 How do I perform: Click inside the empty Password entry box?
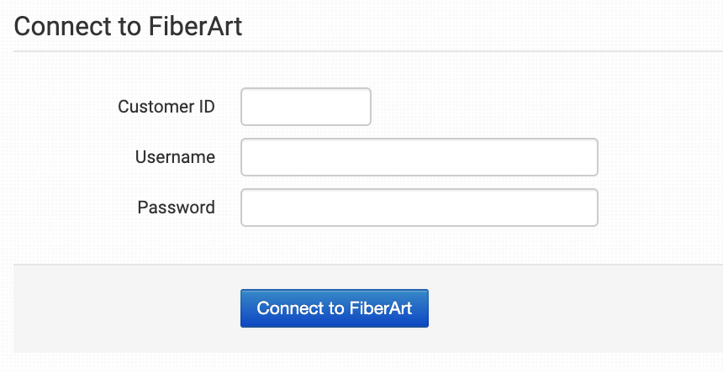click(x=419, y=208)
